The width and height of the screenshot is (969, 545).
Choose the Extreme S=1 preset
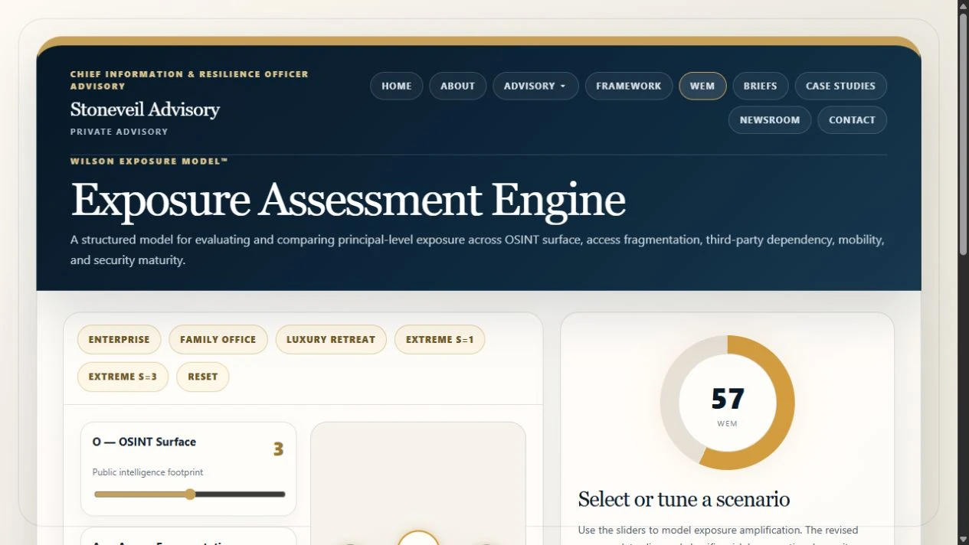tap(440, 339)
